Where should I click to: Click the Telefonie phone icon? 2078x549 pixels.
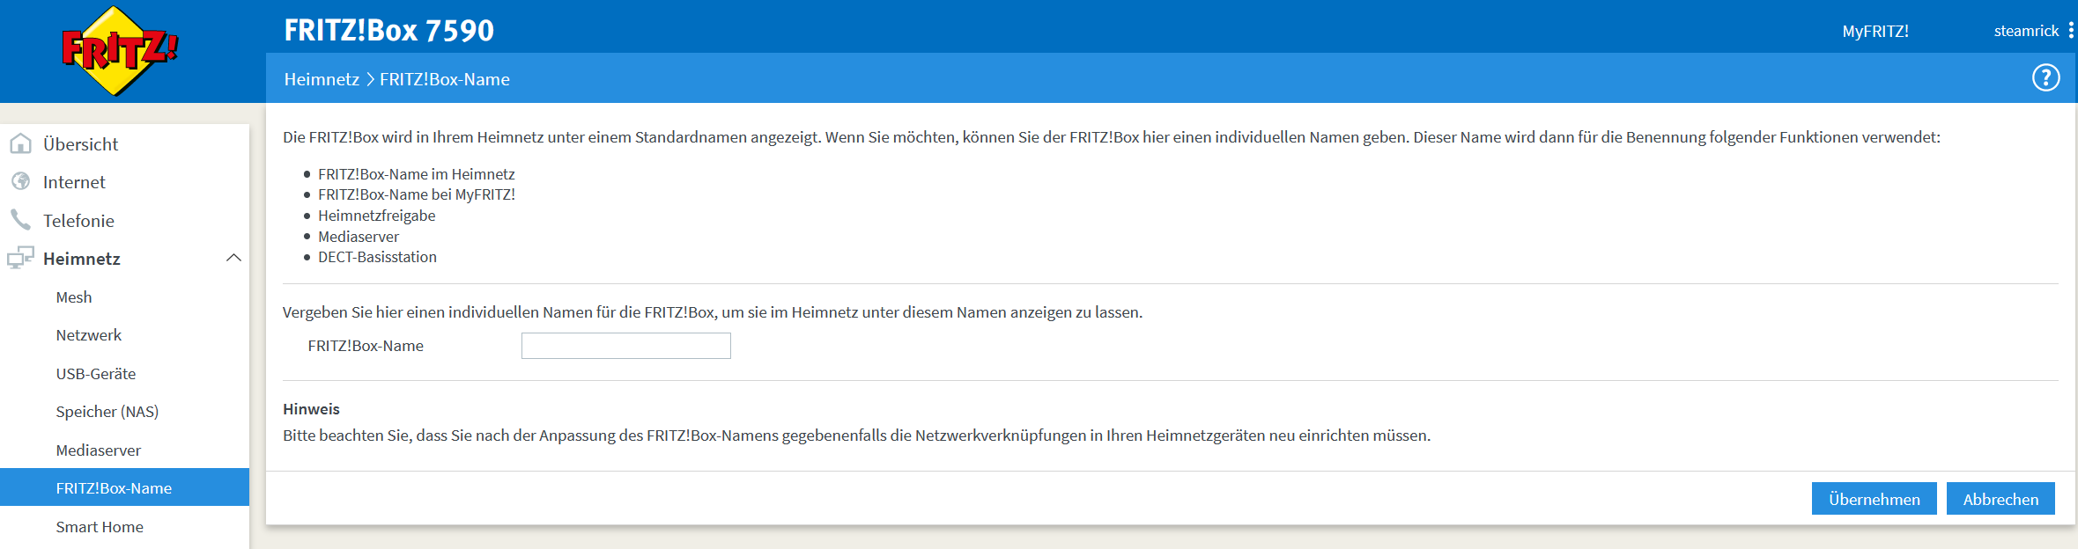tap(21, 219)
